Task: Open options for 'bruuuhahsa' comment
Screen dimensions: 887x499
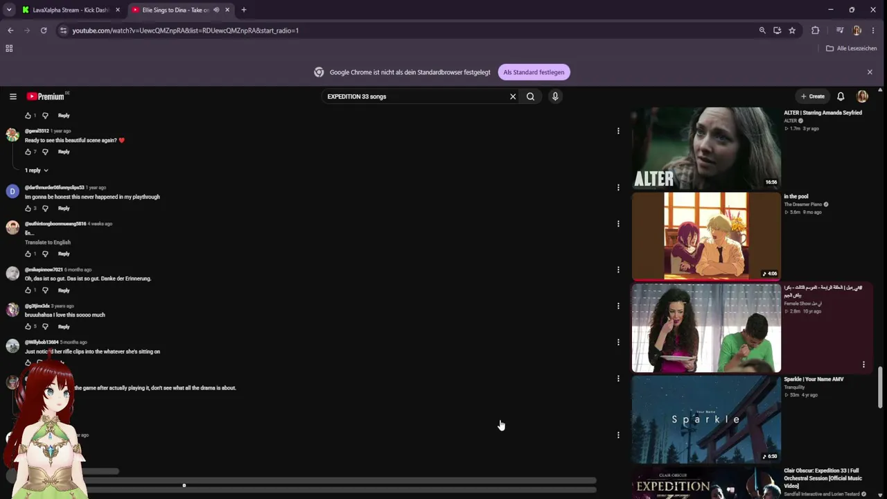Action: point(618,306)
